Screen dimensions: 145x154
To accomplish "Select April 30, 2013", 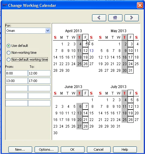I will 67,71.
